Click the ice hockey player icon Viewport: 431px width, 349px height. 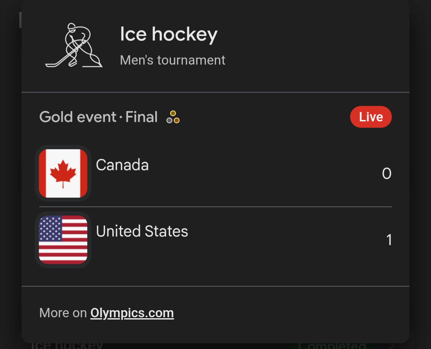click(x=74, y=45)
